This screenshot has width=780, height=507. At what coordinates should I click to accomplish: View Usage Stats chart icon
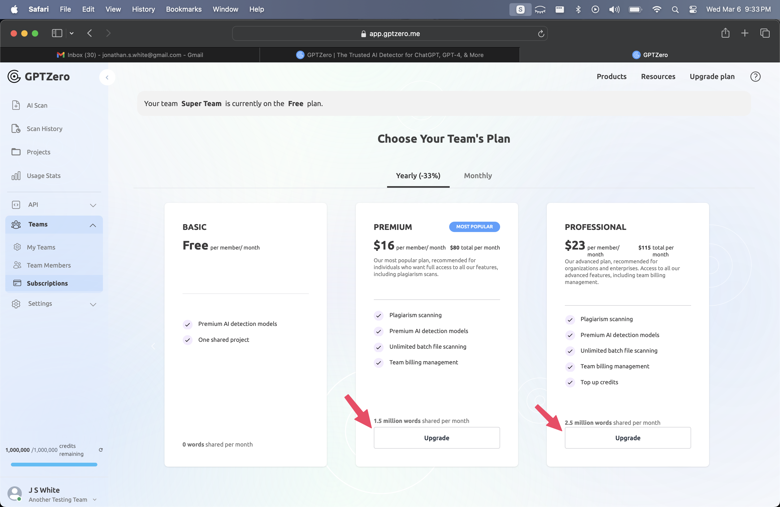tap(16, 176)
